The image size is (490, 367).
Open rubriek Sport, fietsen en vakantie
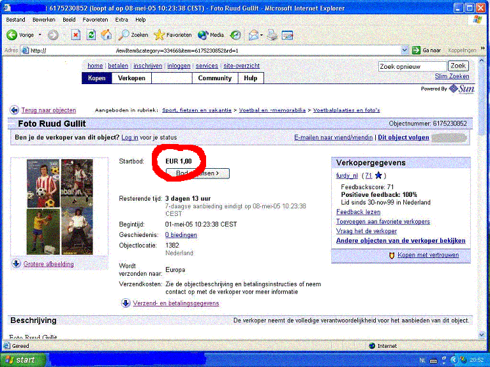[197, 110]
